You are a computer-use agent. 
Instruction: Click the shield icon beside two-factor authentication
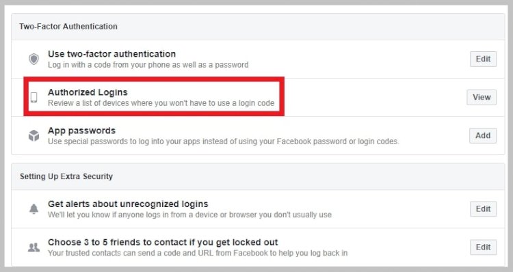click(x=34, y=59)
